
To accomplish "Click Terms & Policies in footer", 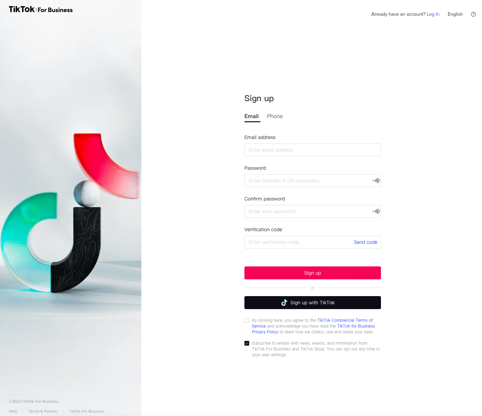I will [43, 411].
